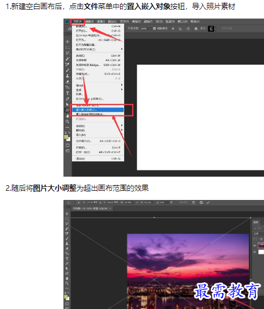Viewport: 264px width, 309px height.
Task: Click swap foreground/background colors icon, first screenshot
Action: click(x=69, y=132)
